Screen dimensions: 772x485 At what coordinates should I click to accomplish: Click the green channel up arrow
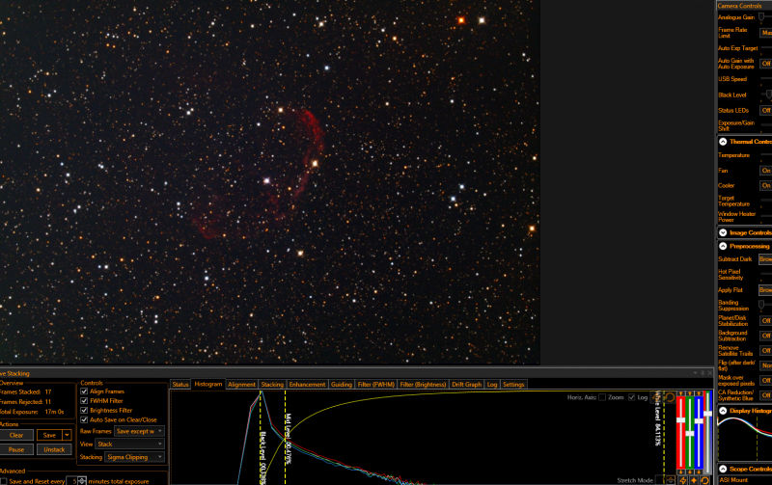(690, 393)
